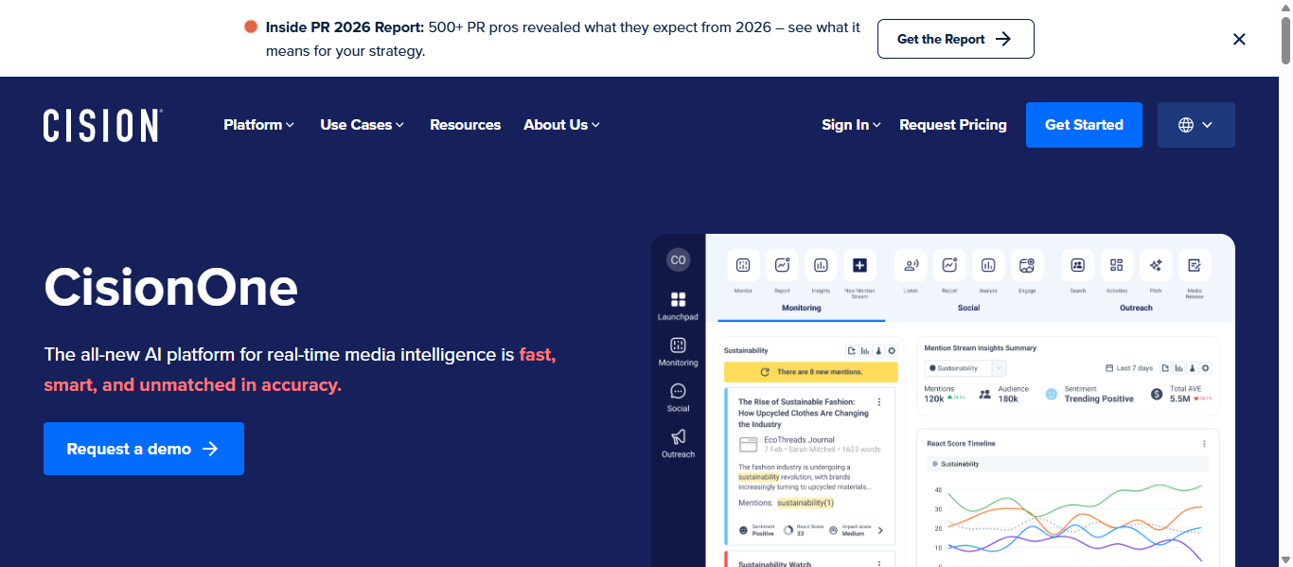Click the Cision logo
This screenshot has width=1293, height=567.
[102, 125]
